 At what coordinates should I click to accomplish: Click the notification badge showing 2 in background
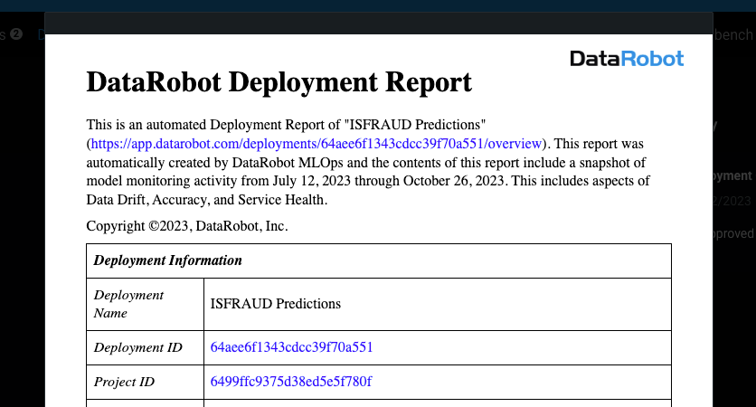(x=16, y=34)
